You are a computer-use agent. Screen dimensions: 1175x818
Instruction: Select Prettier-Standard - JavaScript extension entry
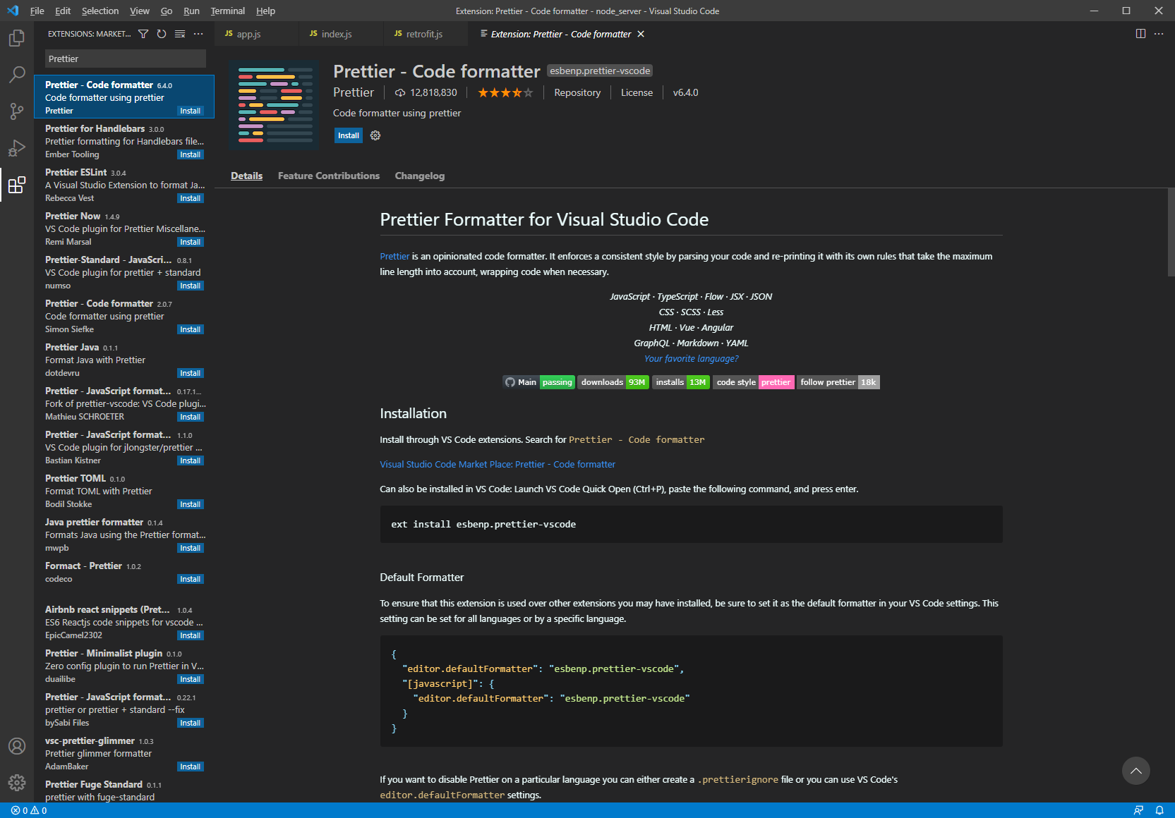click(x=124, y=272)
